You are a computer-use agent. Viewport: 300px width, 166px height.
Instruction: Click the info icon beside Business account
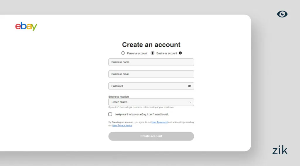[x=180, y=53]
